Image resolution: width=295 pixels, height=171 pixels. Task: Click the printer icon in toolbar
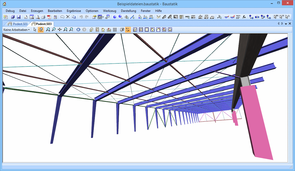point(43,17)
